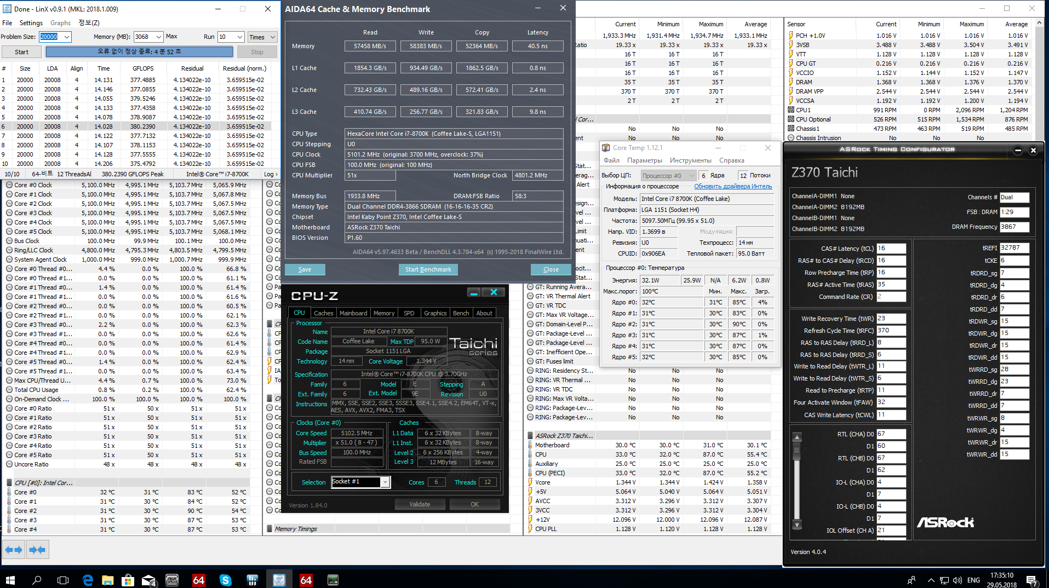
Task: Open the Problem Size dropdown in LinX
Action: pyautogui.click(x=67, y=37)
